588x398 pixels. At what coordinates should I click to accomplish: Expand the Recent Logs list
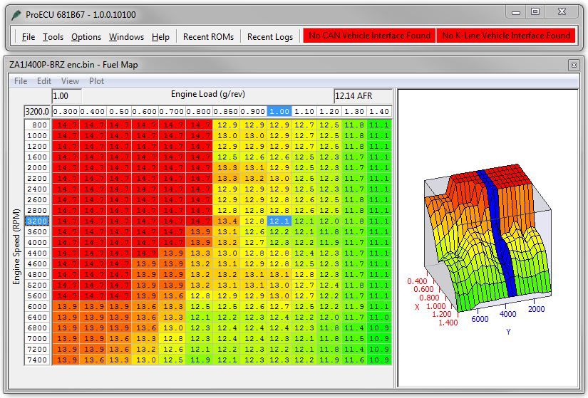(269, 36)
